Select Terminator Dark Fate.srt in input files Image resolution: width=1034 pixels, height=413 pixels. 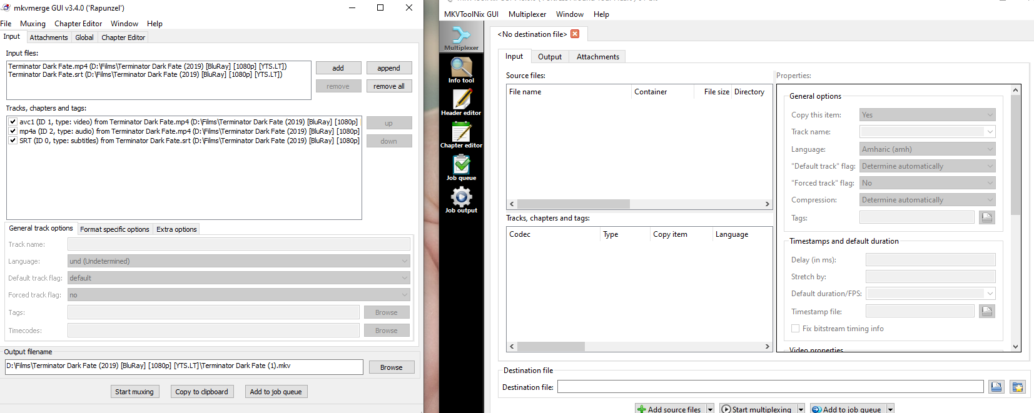145,74
